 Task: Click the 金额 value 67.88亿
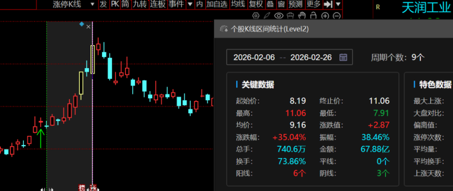375,149
